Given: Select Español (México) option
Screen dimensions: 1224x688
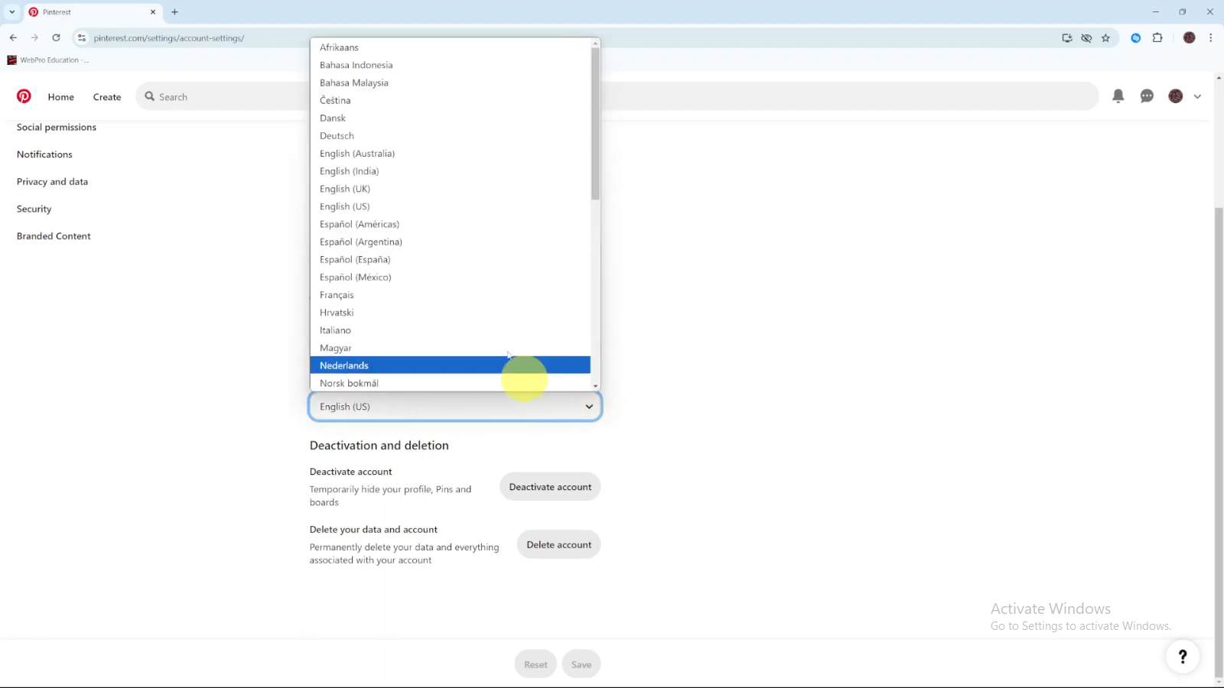Looking at the screenshot, I should (x=450, y=277).
